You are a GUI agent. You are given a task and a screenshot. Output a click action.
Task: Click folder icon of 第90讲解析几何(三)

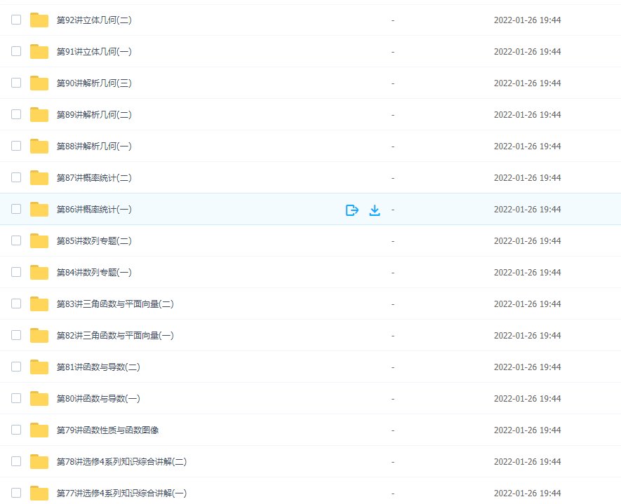(x=39, y=83)
